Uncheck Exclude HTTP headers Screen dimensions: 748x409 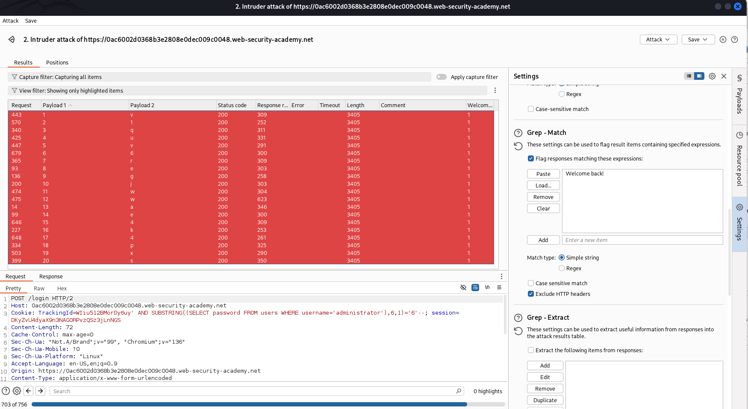pos(531,294)
